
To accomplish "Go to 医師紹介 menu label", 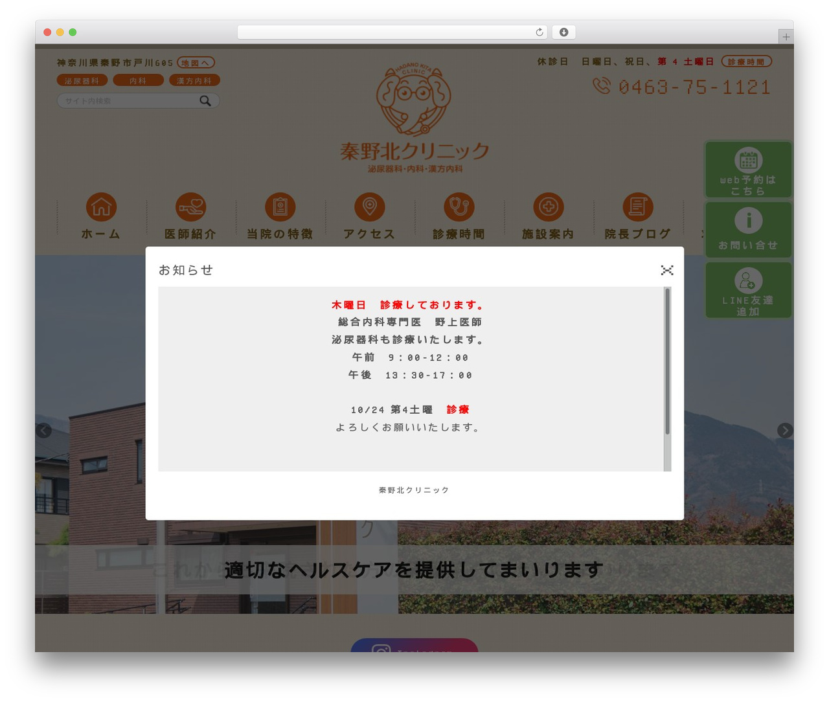I will point(190,234).
